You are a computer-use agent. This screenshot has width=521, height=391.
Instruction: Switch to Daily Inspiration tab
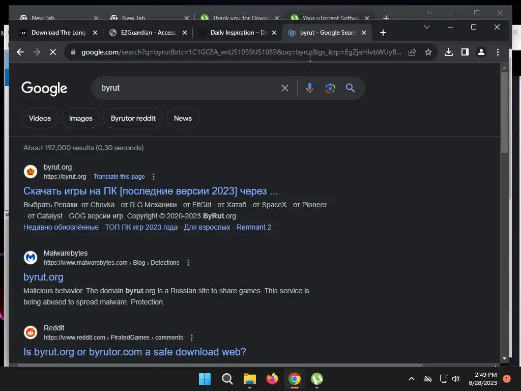tap(239, 33)
